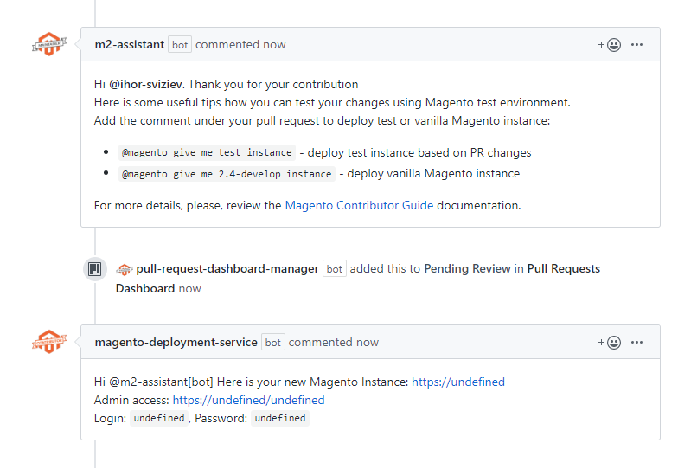Open m2-assistant profile link

click(130, 45)
